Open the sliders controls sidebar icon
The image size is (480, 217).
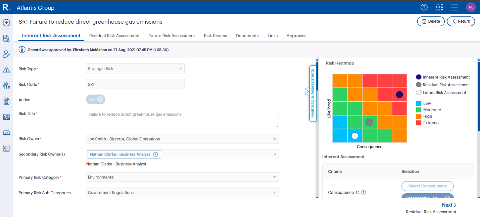[6, 86]
